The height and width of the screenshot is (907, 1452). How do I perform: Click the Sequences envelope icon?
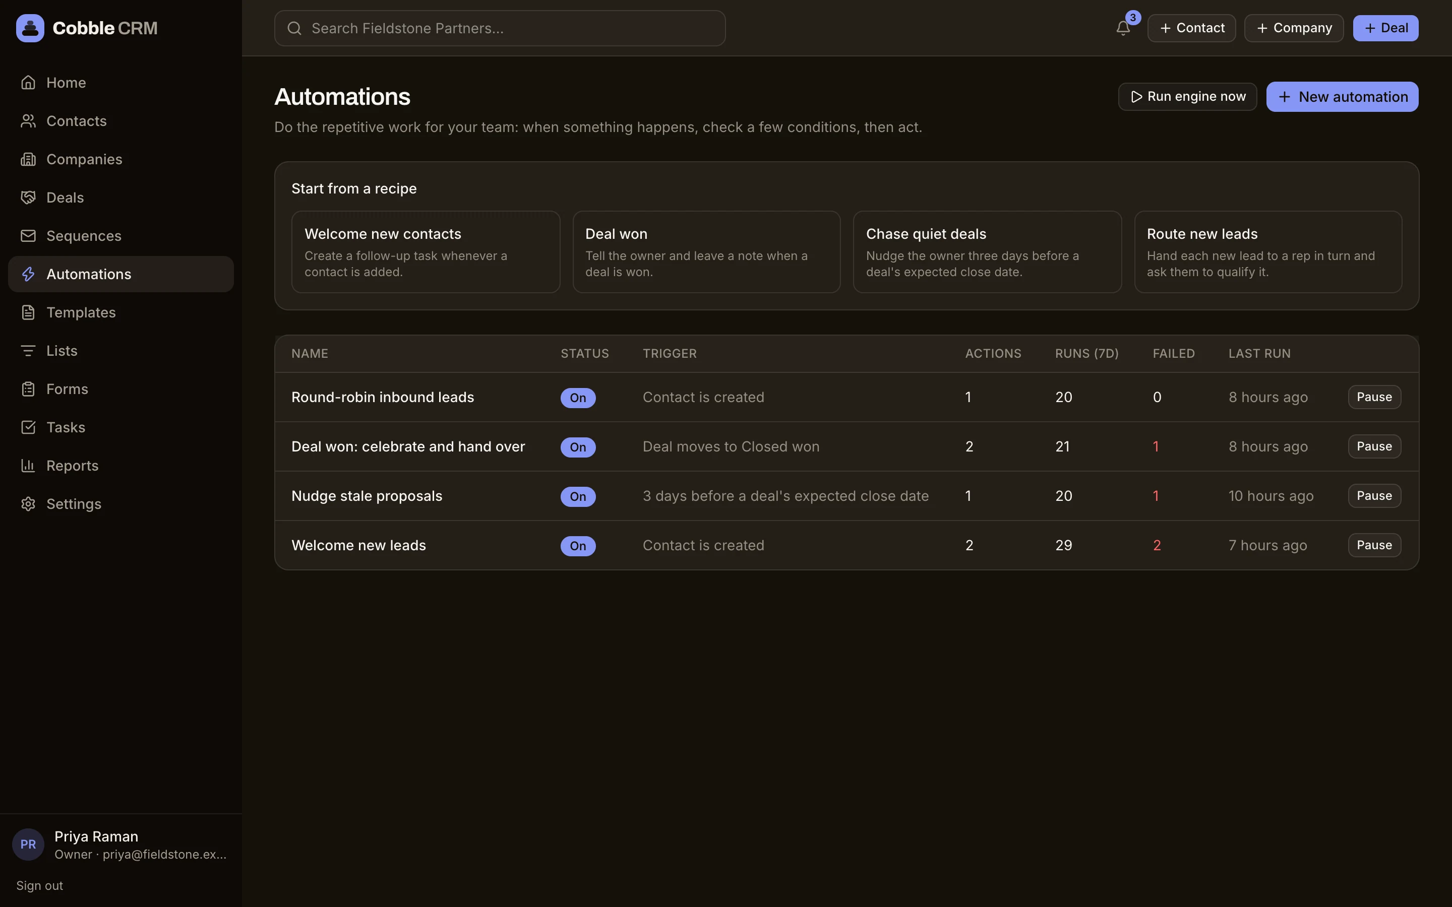28,236
